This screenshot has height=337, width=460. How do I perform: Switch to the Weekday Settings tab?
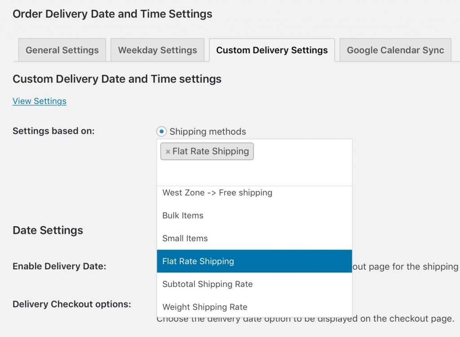pos(157,50)
